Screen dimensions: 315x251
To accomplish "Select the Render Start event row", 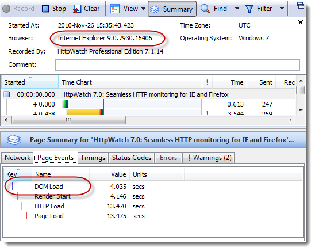I will coord(153,196).
